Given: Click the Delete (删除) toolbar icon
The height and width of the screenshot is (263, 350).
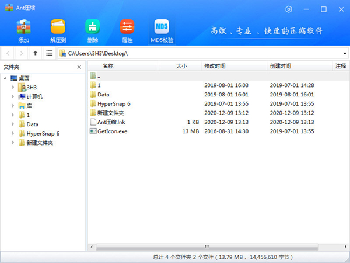Looking at the screenshot, I should click(x=92, y=27).
